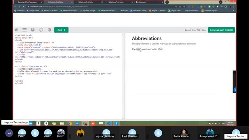
Task: Open the hamburger menu in editor toolbar
Action: pyautogui.click(x=25, y=30)
